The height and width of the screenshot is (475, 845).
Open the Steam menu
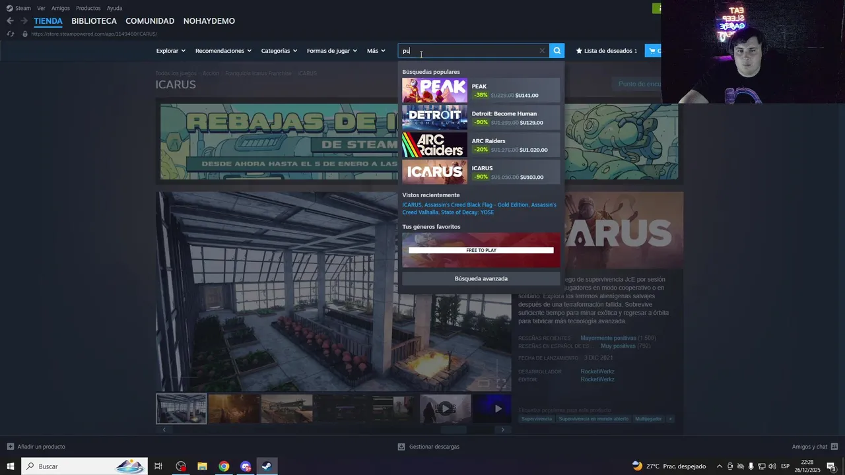click(x=18, y=9)
